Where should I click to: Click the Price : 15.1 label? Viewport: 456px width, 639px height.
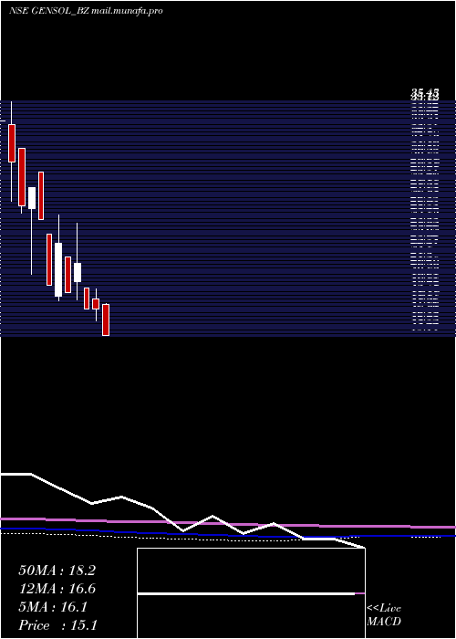click(x=57, y=625)
